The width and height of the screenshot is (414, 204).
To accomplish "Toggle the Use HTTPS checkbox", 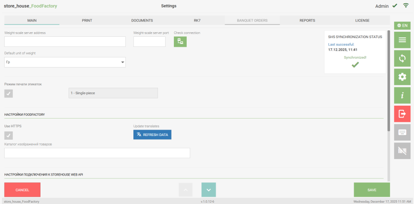I will pyautogui.click(x=9, y=135).
